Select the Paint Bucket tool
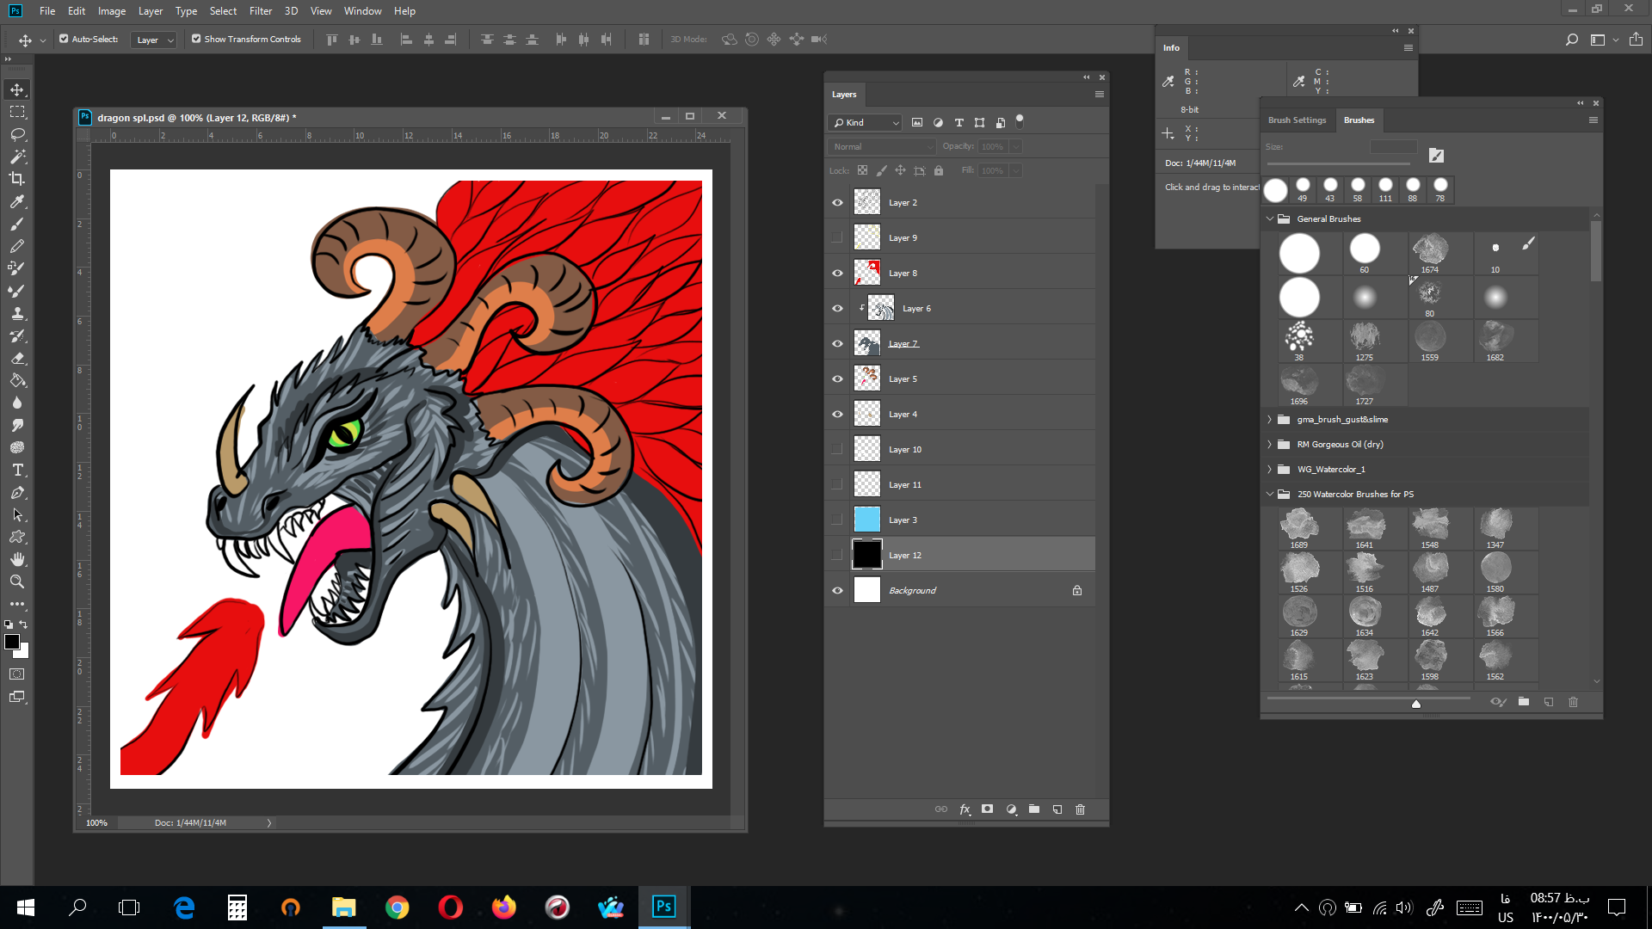The image size is (1652, 929). [x=17, y=380]
